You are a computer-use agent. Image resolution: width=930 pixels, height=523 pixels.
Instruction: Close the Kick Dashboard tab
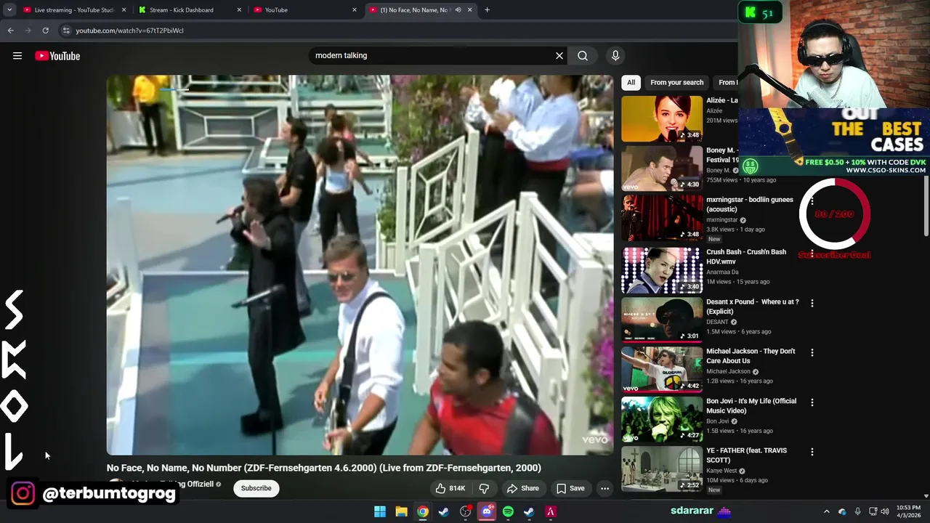point(239,10)
